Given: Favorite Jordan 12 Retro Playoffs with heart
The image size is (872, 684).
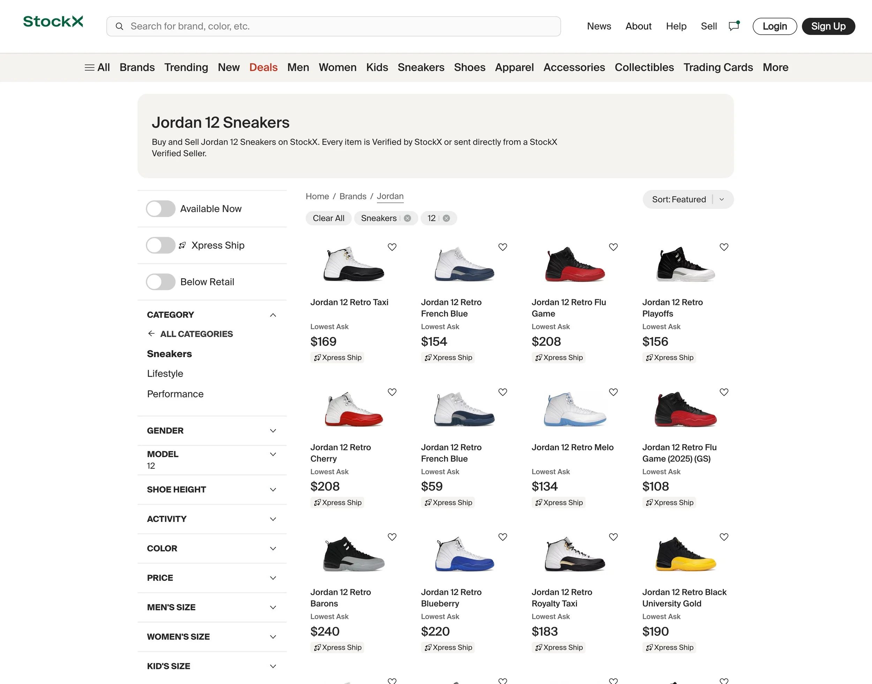Looking at the screenshot, I should 724,247.
